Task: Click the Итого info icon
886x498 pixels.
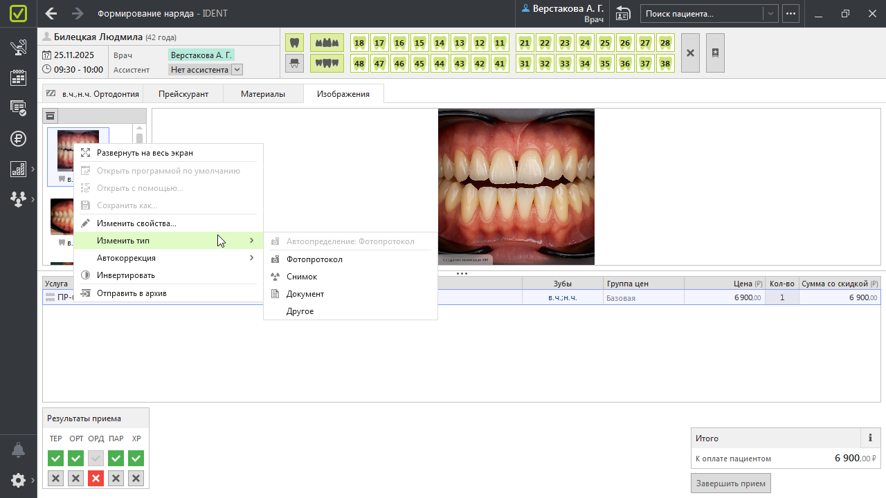Action: 870,438
